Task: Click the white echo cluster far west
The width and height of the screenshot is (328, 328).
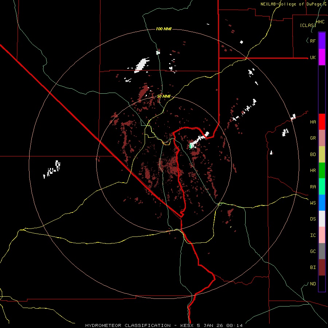Action: click(x=52, y=169)
